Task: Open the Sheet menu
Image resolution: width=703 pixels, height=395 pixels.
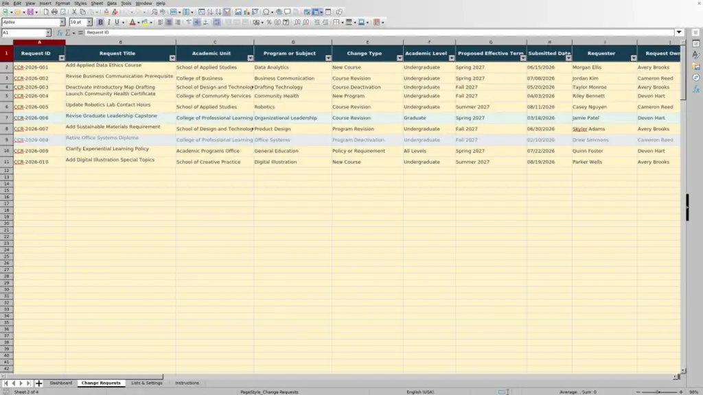Action: coord(97,3)
